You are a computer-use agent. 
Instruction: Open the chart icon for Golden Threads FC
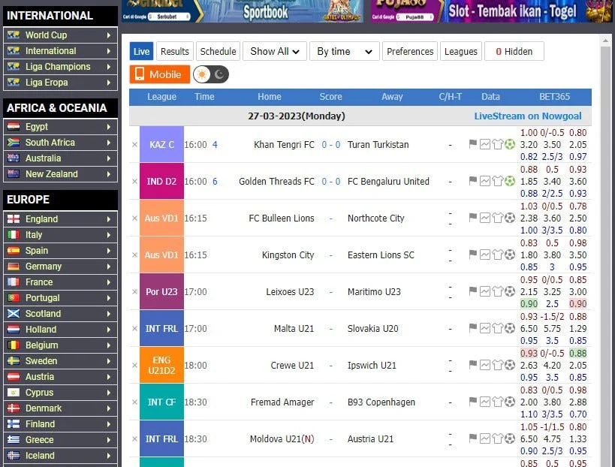[x=485, y=181]
